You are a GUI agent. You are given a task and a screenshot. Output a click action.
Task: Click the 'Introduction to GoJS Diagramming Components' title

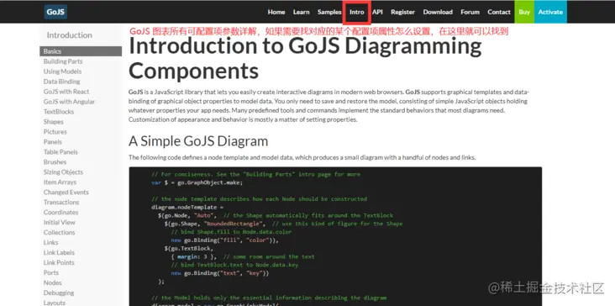[305, 58]
